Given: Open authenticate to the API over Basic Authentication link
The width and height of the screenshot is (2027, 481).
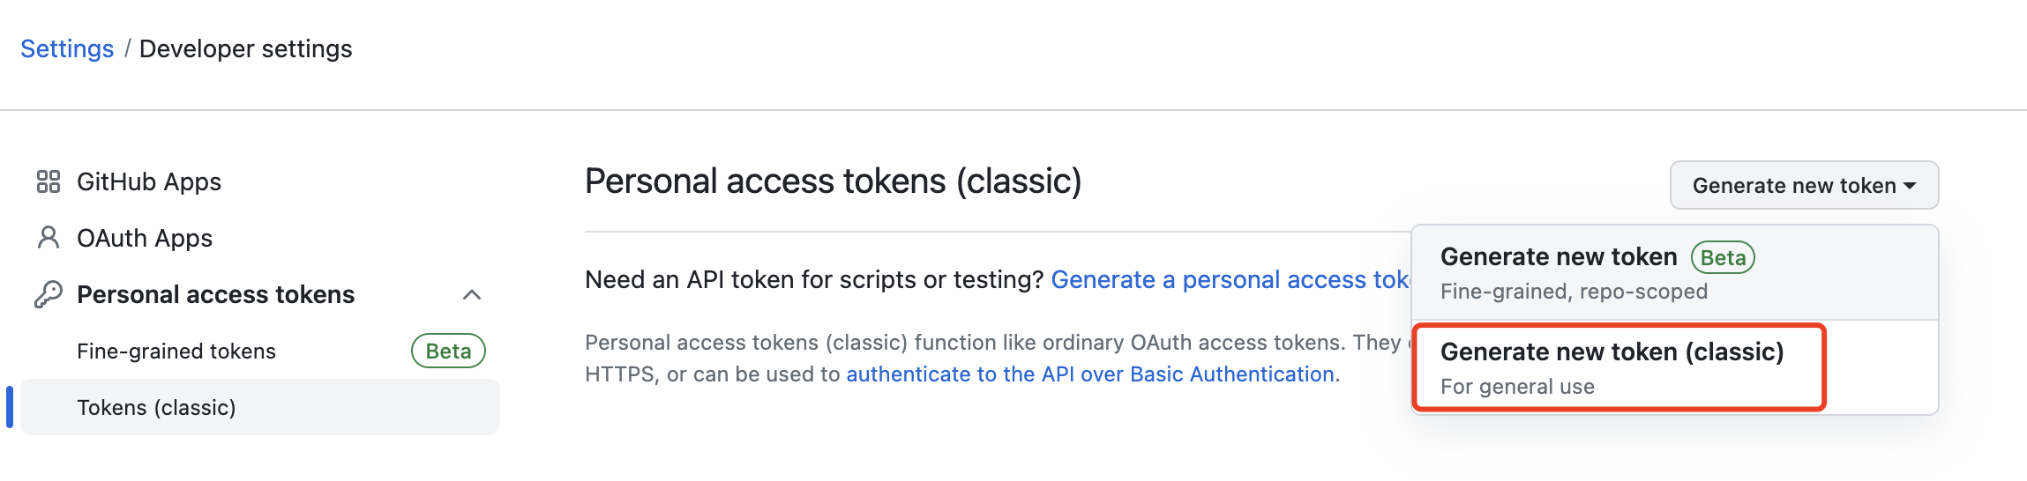Looking at the screenshot, I should [x=1090, y=374].
